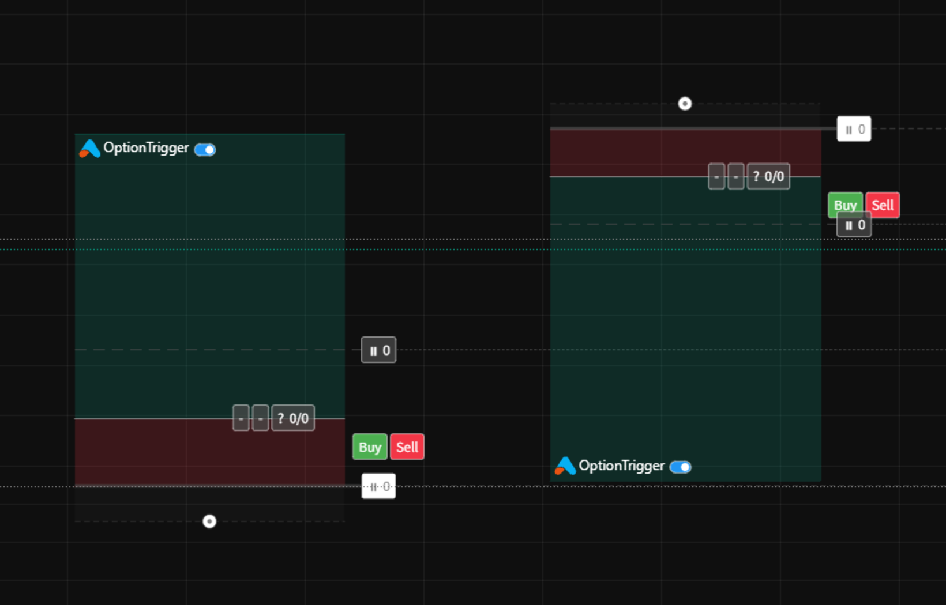Toggle the OptionTrigger switch in the right box
This screenshot has height=605, width=946.
coord(681,467)
